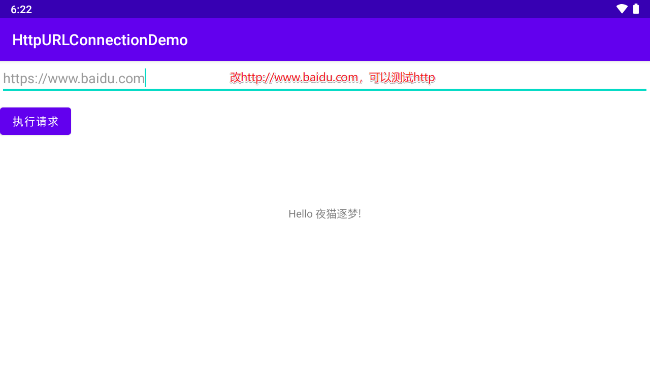Viewport: 650px width, 365px height.
Task: Tap empty space below the response text
Action: (325, 284)
